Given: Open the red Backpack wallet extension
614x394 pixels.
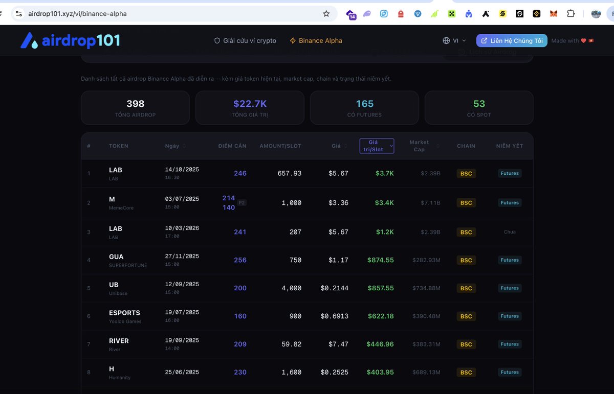Looking at the screenshot, I should click(x=401, y=14).
